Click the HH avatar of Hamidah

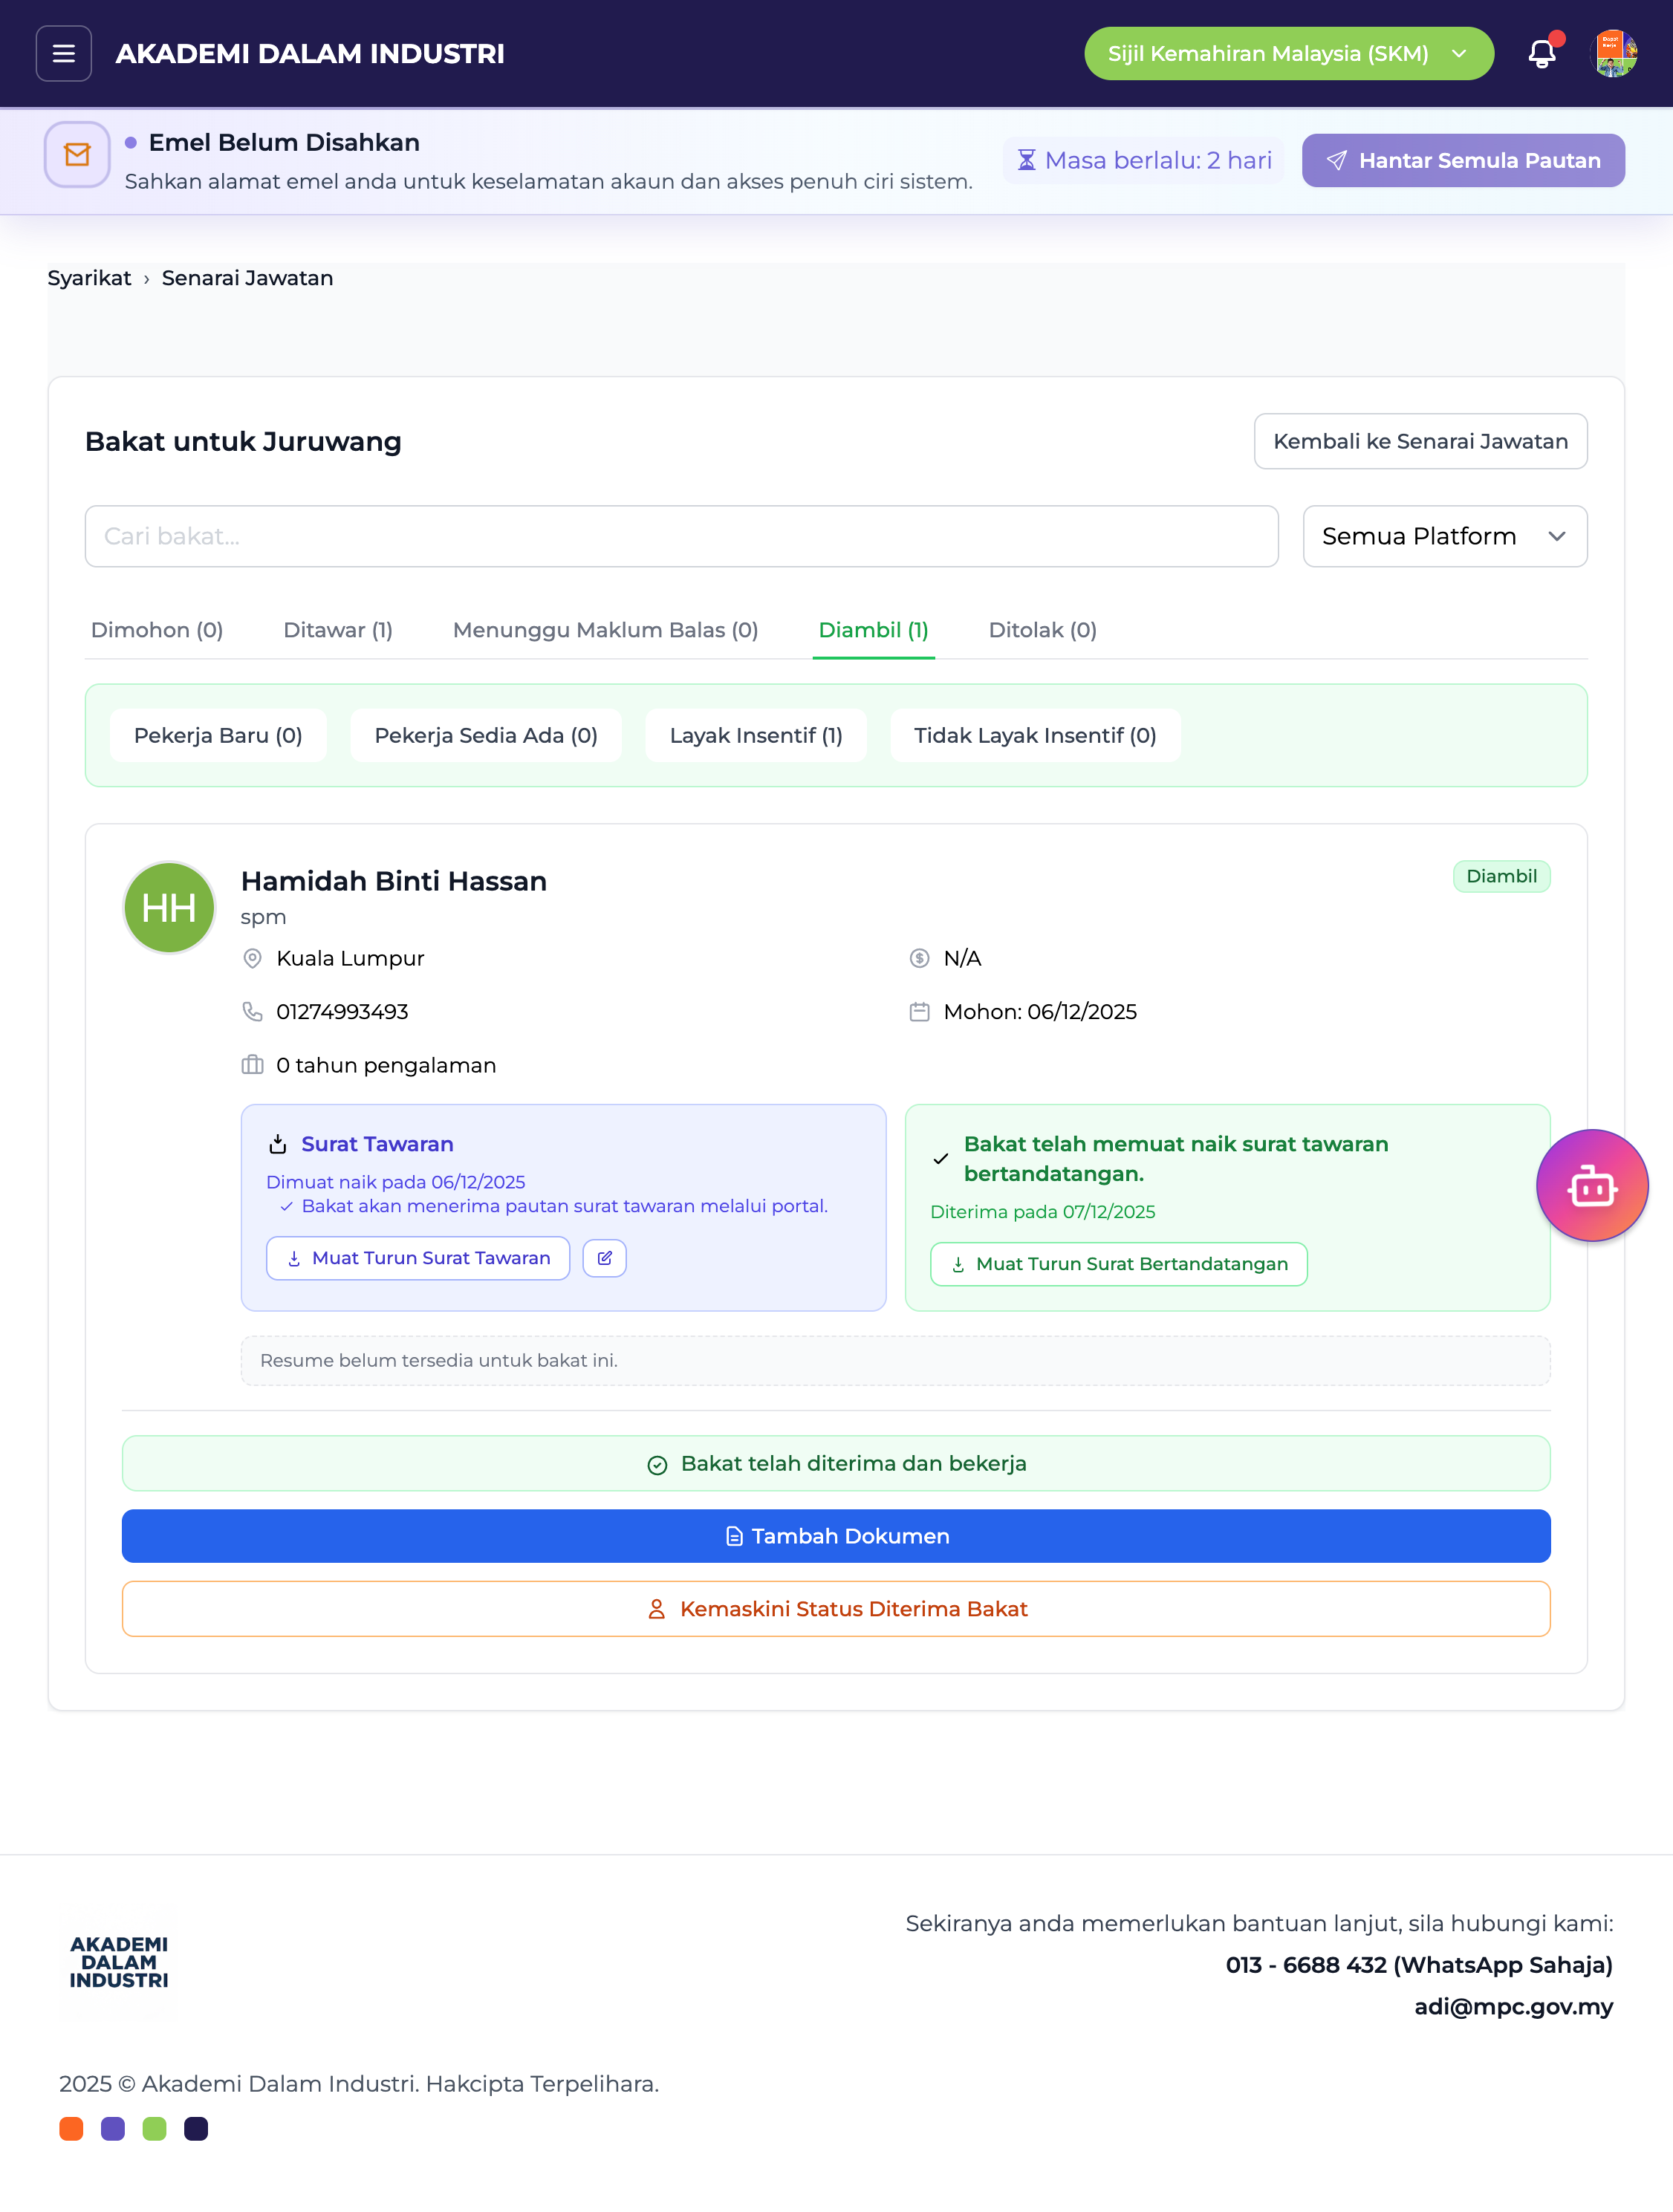[x=169, y=908]
